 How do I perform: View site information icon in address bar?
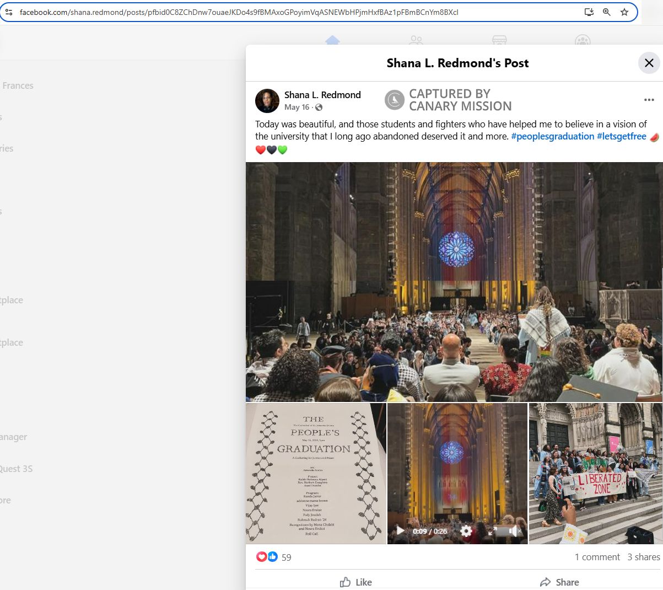9,12
